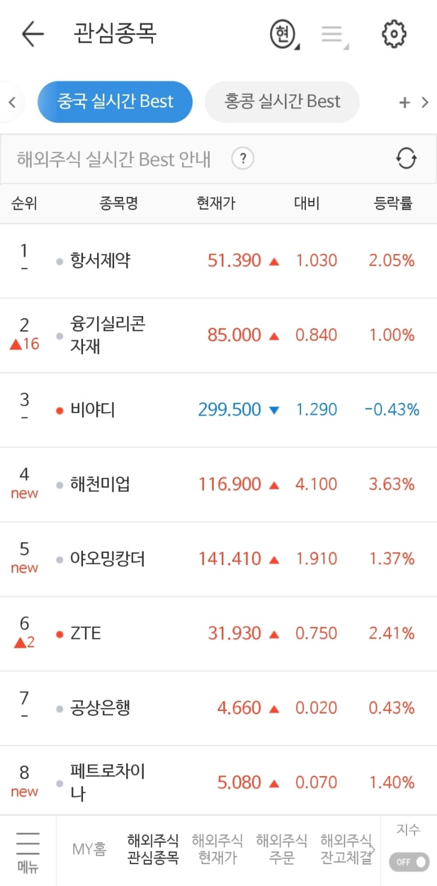Click the 등락률 column header

[x=394, y=203]
